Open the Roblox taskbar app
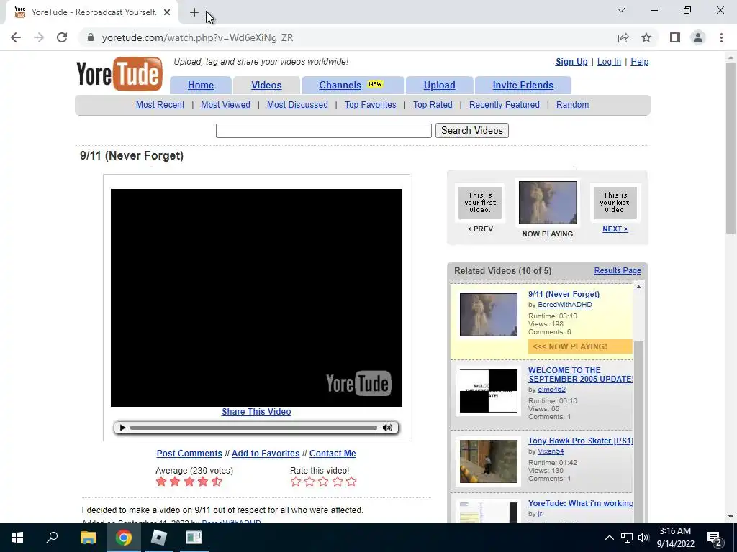 159,538
